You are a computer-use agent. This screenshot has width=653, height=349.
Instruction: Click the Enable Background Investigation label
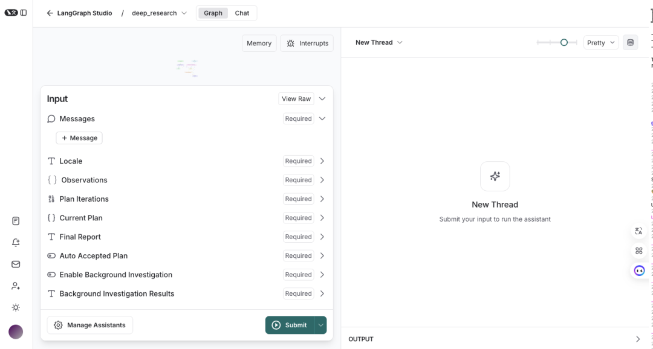115,275
